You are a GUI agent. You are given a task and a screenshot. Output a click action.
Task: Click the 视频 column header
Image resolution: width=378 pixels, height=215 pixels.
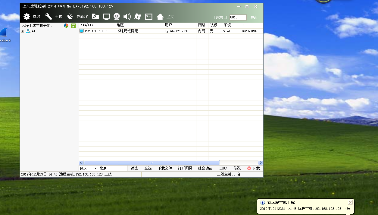[215, 25]
